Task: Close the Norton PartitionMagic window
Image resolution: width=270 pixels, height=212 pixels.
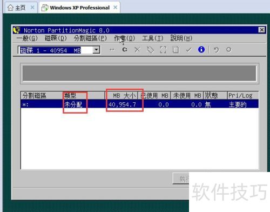Action: click(262, 30)
